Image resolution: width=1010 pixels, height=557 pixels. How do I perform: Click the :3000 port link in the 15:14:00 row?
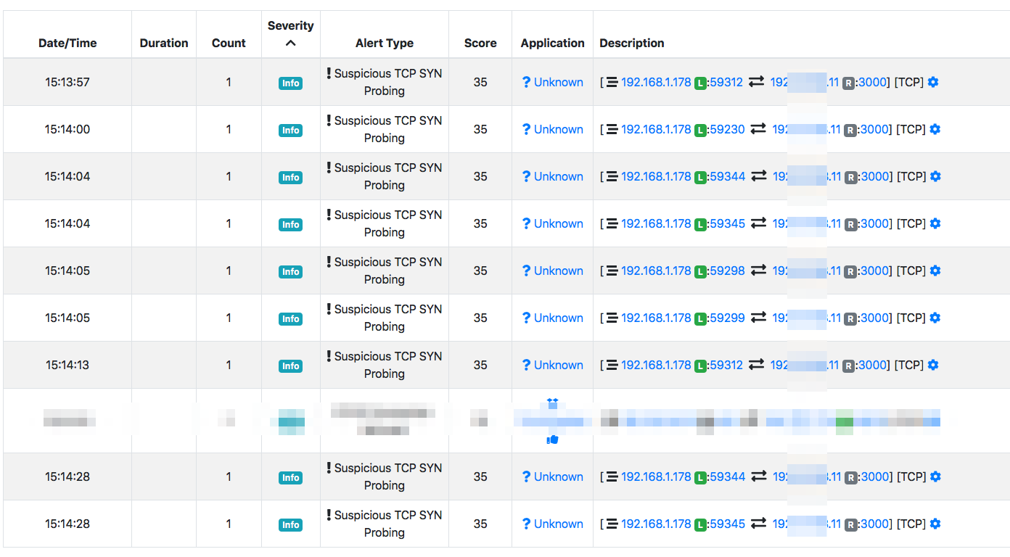[873, 129]
